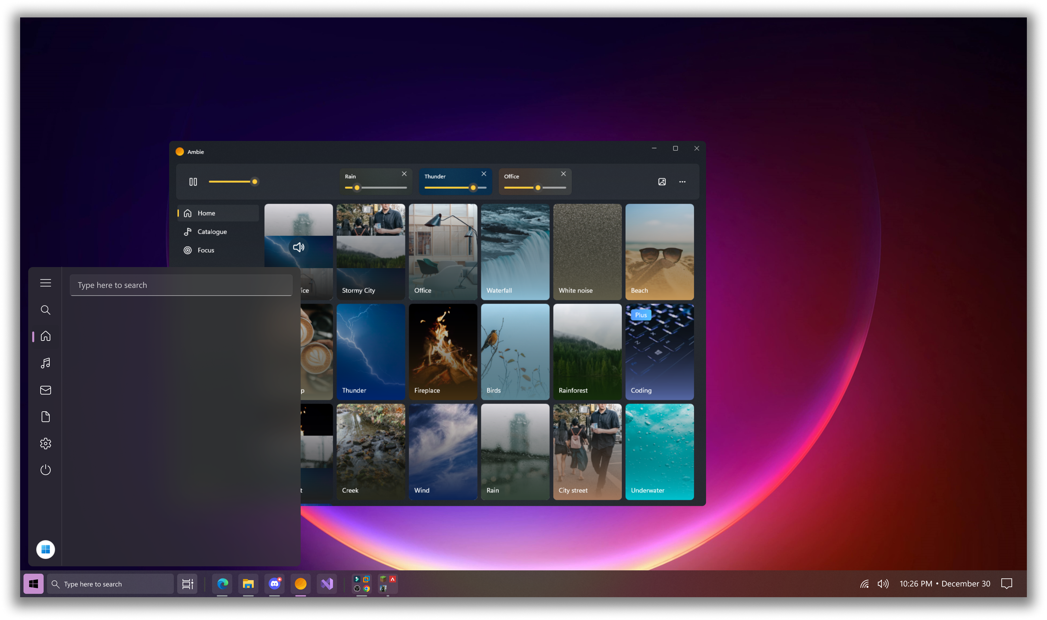Open the notification center icon
Image resolution: width=1047 pixels, height=620 pixels.
1006,584
